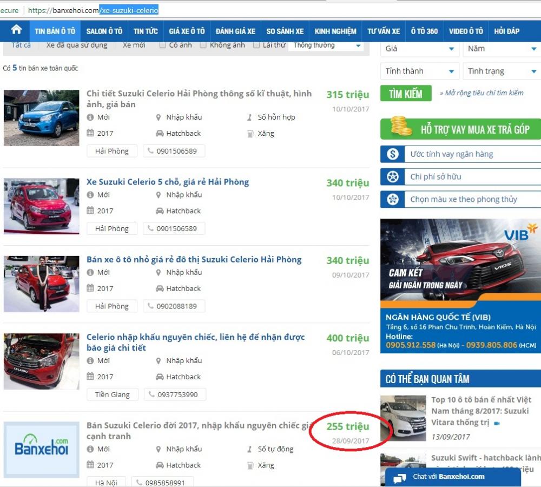Open the HỎI ĐÁP menu

point(507,31)
